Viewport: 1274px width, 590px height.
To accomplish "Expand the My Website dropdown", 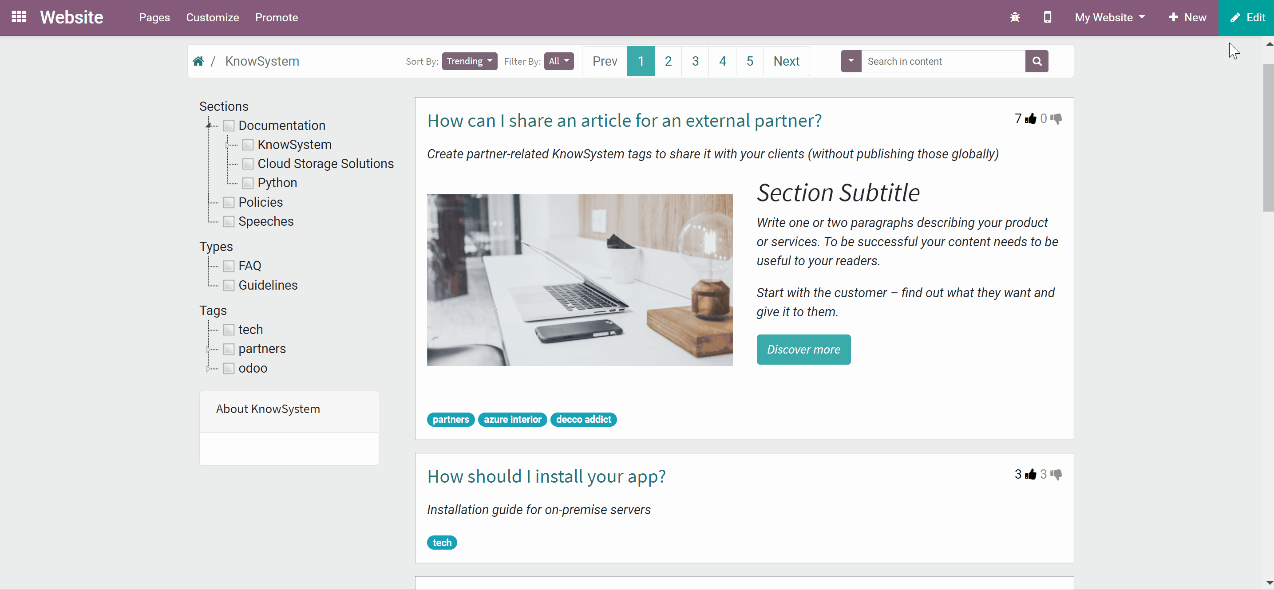I will (1110, 17).
